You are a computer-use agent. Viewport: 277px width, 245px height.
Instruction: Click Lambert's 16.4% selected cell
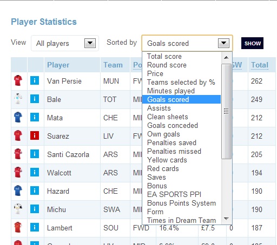click(x=169, y=228)
